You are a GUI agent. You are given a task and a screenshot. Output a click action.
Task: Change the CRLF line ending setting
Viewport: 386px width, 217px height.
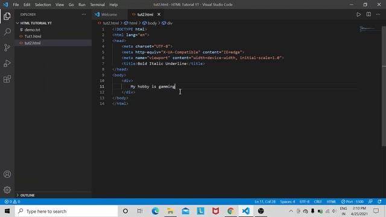[318, 201]
